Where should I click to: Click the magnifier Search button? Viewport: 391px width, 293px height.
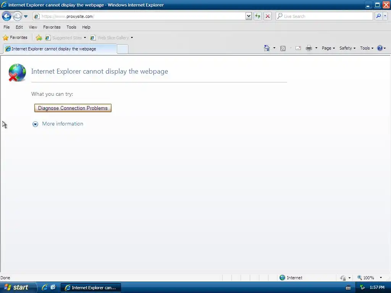coord(378,16)
